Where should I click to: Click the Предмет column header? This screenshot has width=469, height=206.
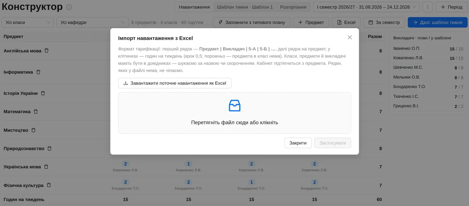pos(13,36)
